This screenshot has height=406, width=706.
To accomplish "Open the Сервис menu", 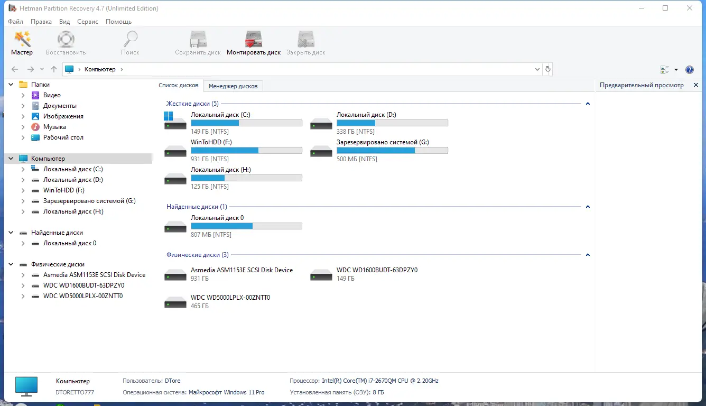I will pos(88,22).
